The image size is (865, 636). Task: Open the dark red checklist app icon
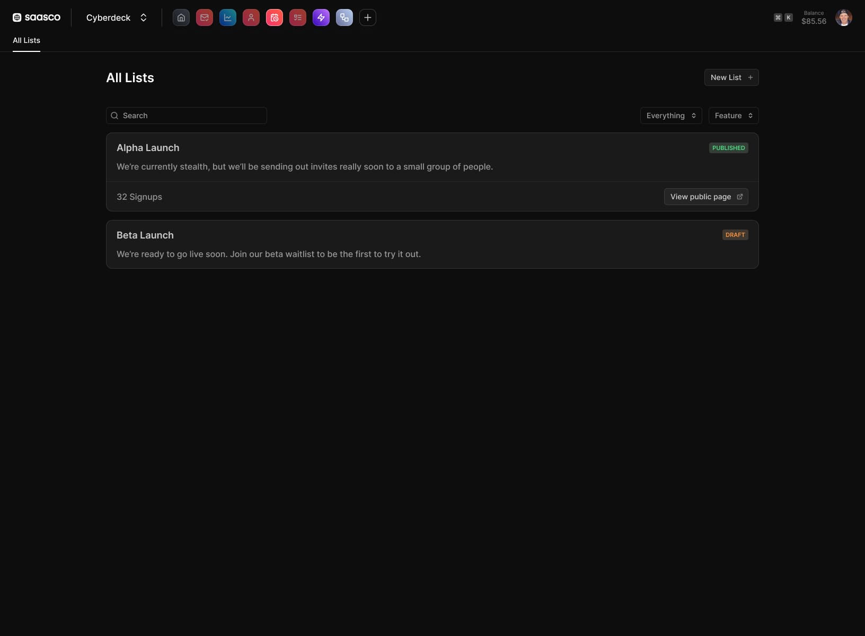coord(298,17)
